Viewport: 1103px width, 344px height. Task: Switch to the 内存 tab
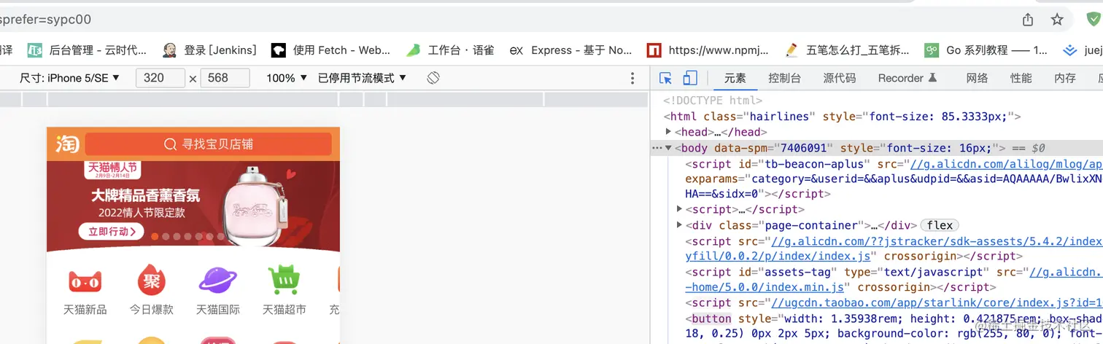point(1065,78)
